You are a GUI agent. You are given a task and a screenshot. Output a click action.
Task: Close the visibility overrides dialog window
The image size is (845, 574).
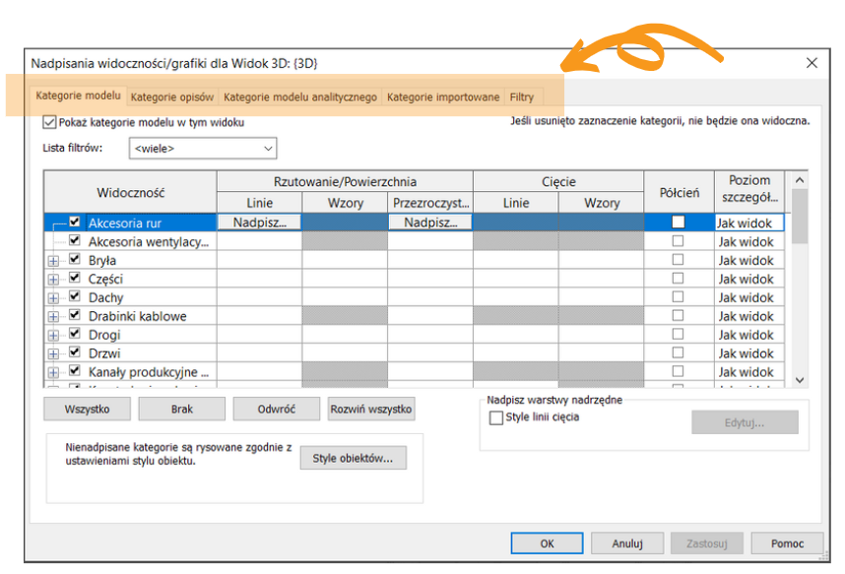(x=812, y=63)
